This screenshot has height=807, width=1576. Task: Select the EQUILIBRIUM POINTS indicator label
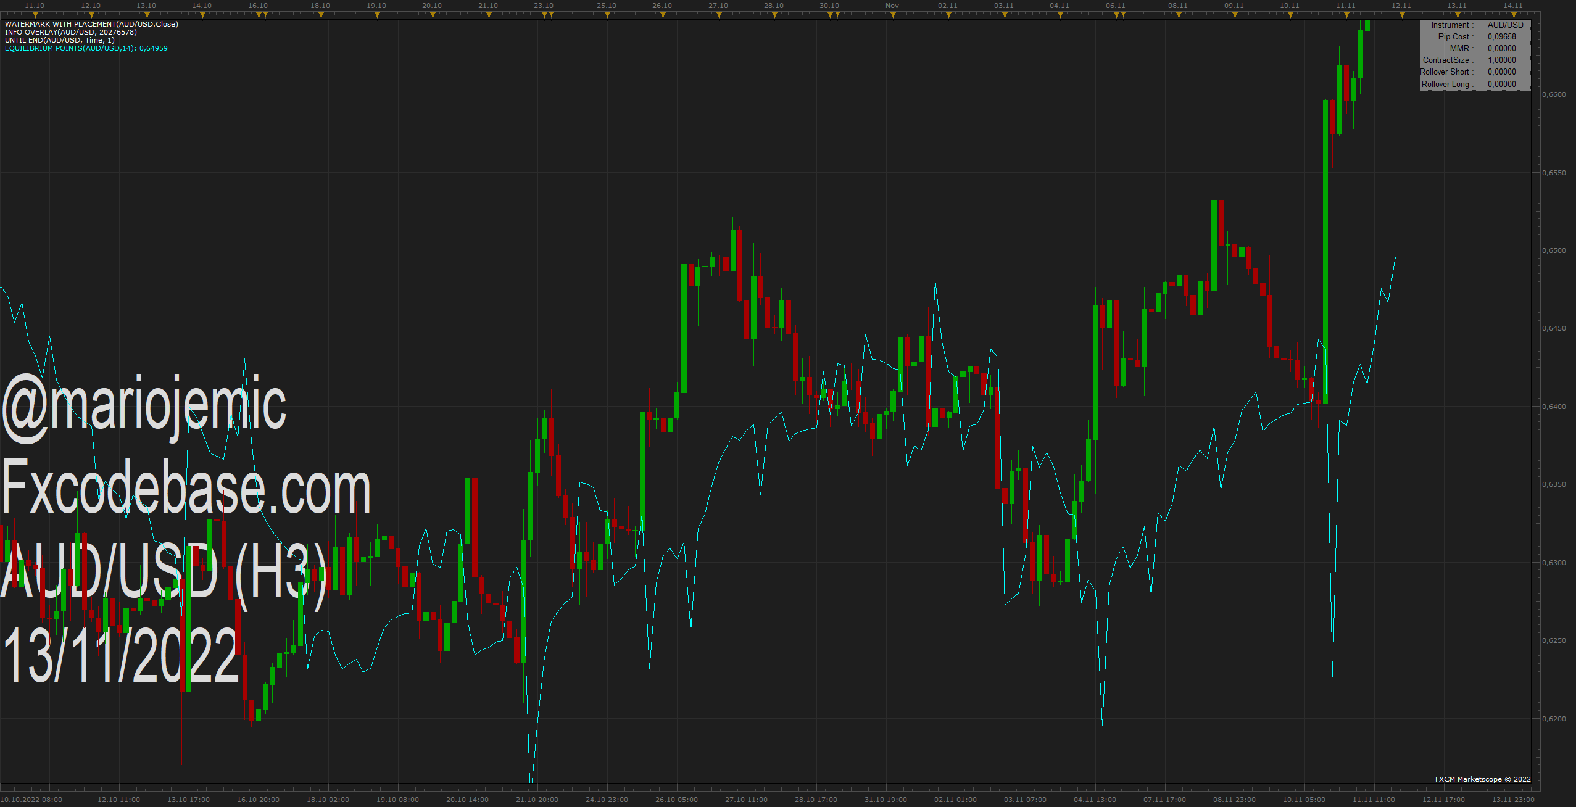(x=86, y=48)
